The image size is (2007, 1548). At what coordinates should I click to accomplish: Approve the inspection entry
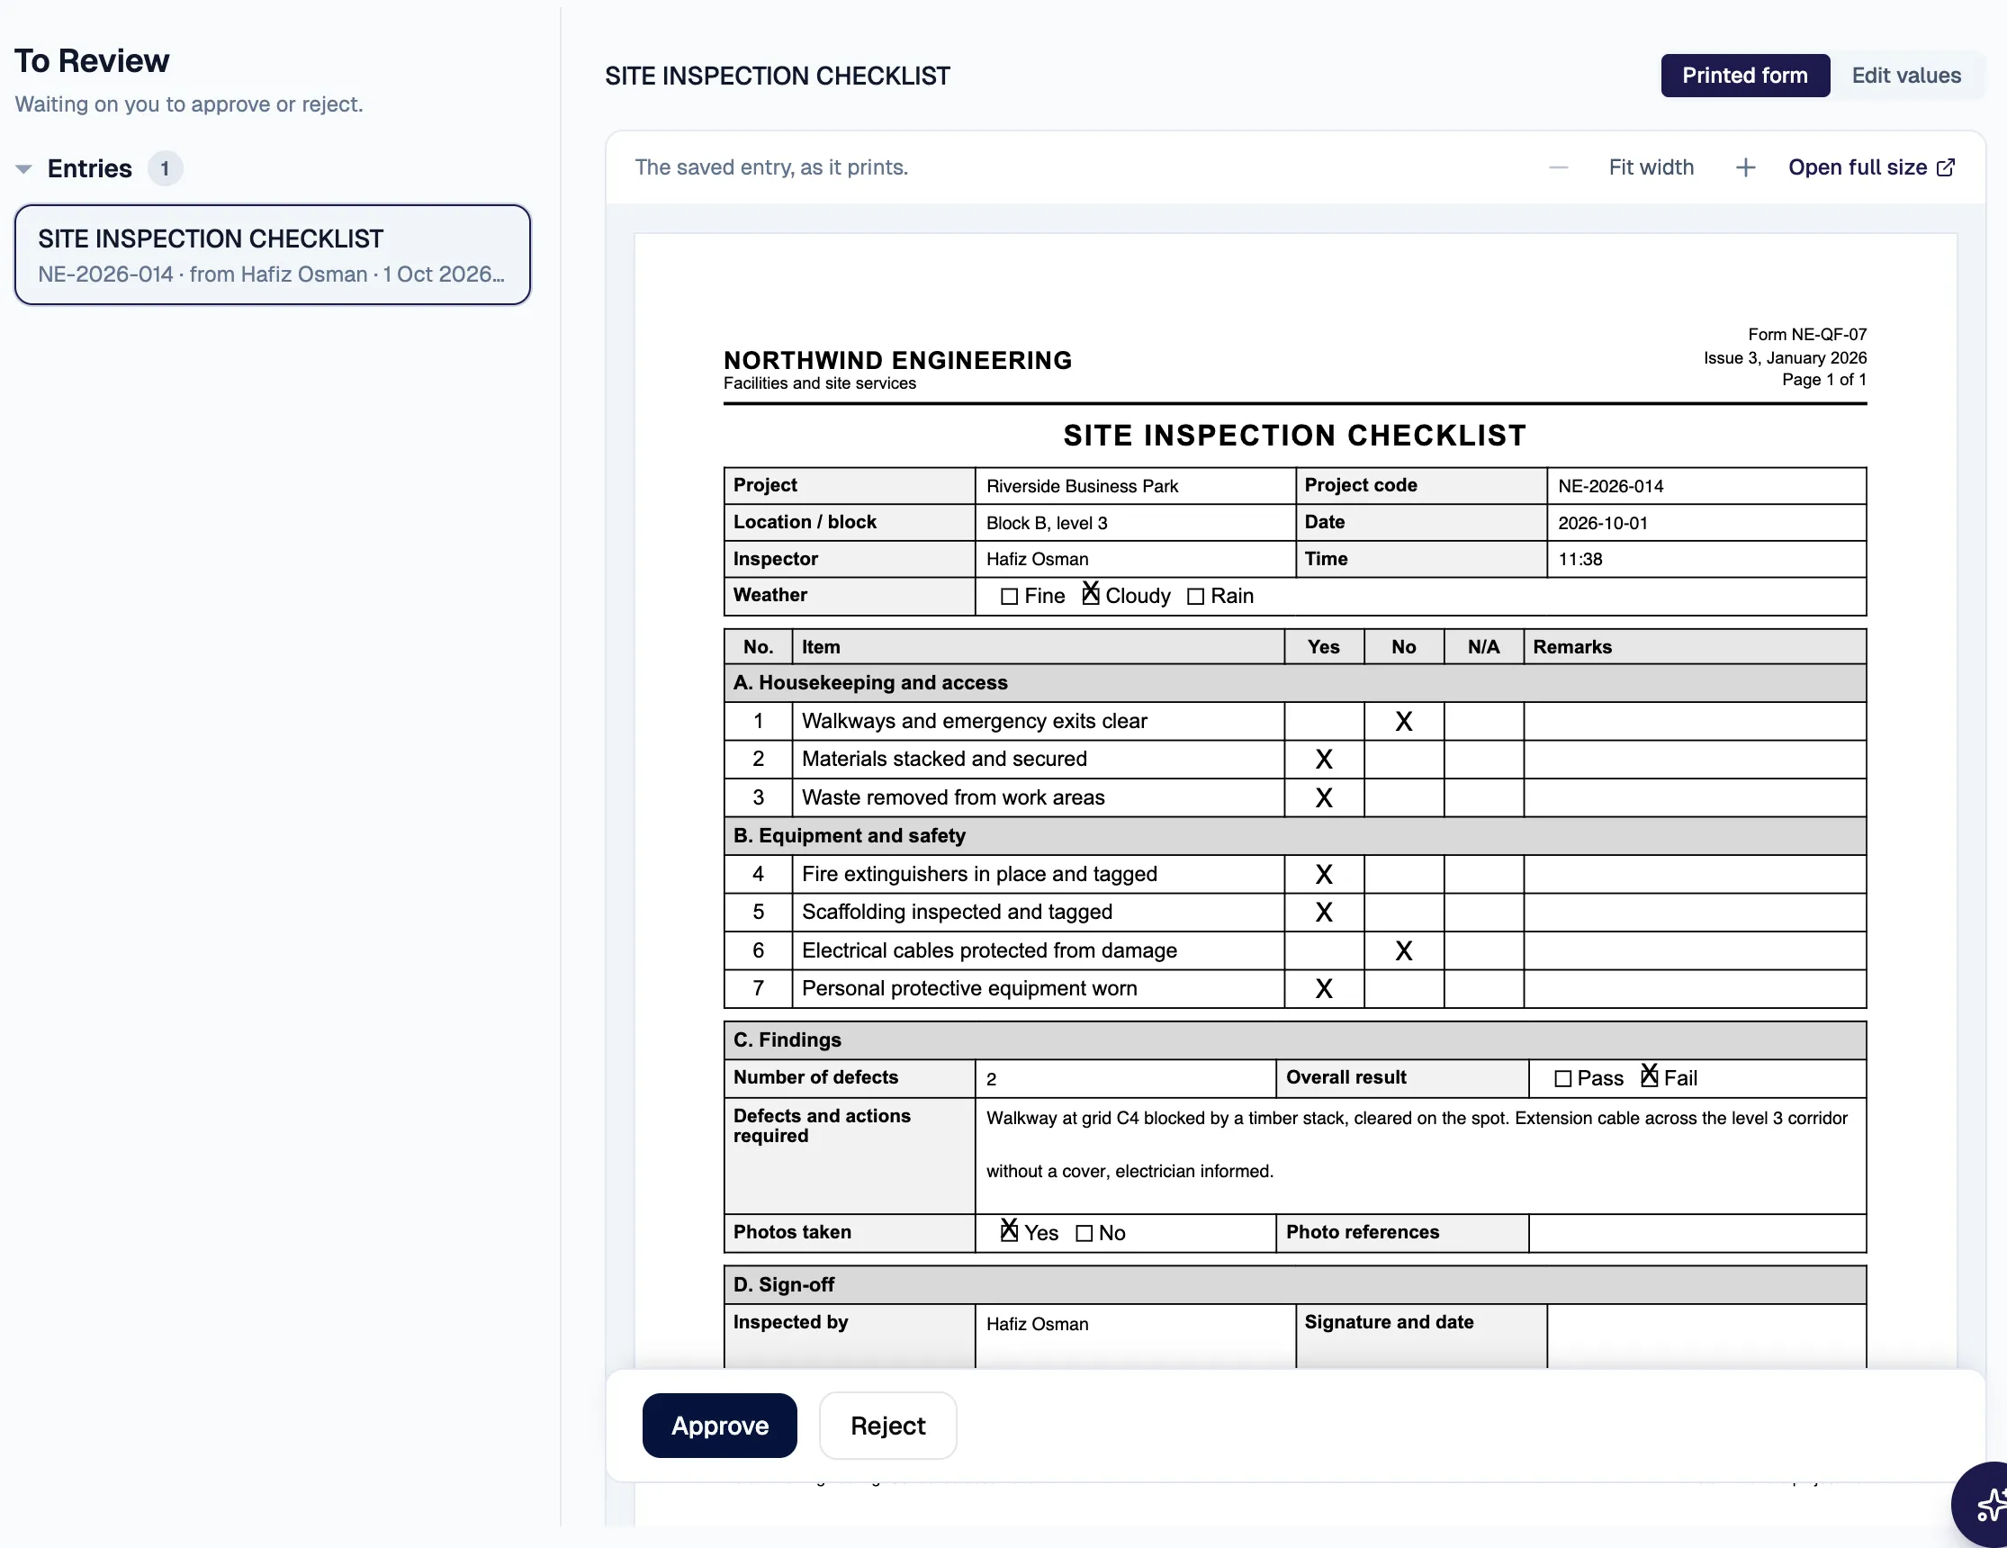tap(719, 1426)
